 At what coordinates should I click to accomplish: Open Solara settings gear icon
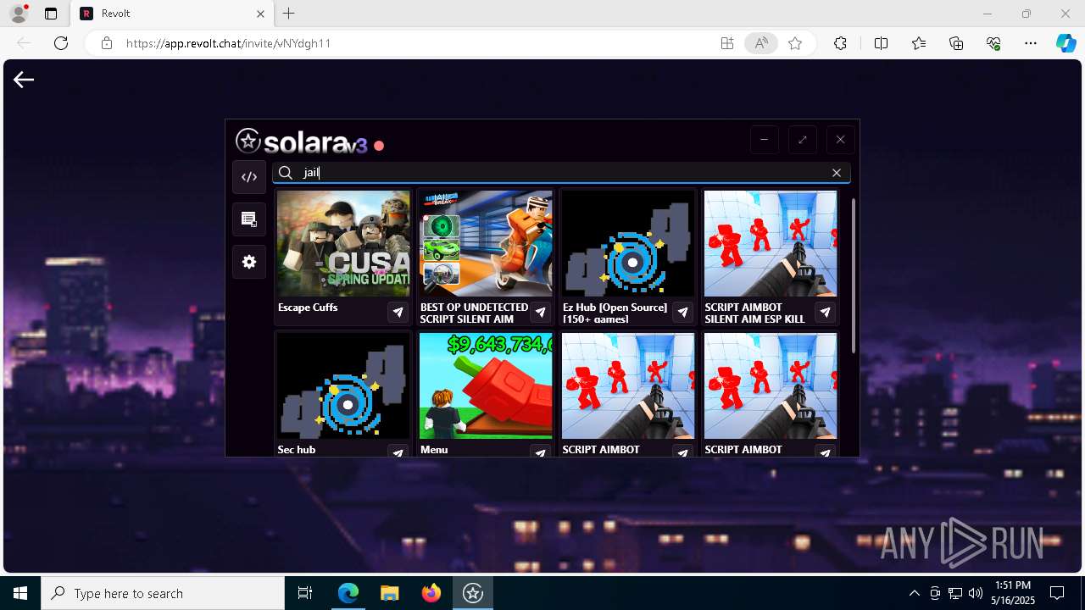tap(249, 262)
